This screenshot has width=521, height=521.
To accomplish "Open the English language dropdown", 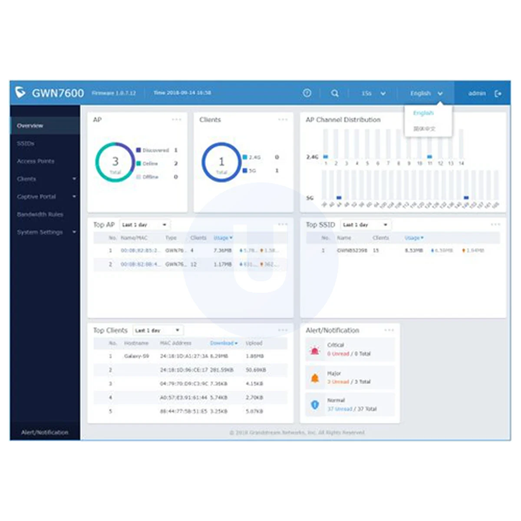I will [426, 93].
